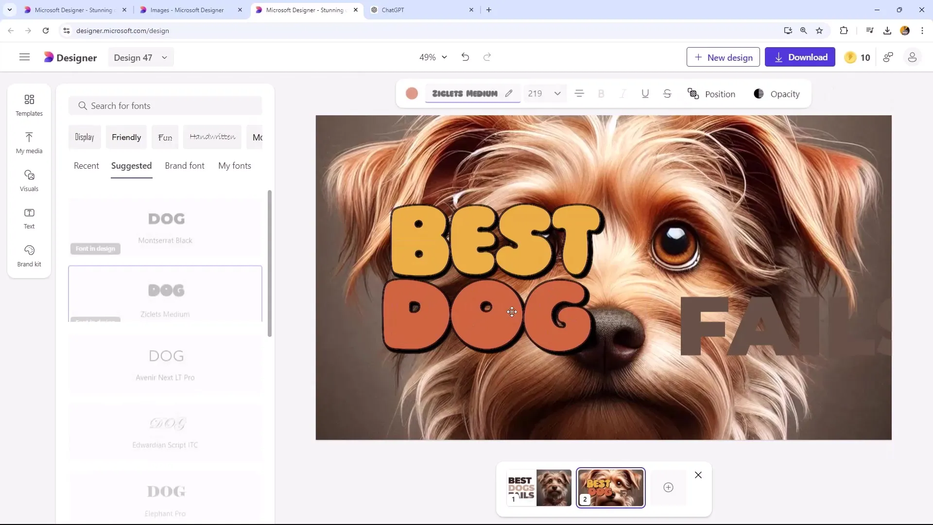Click the Redo icon in toolbar
The width and height of the screenshot is (933, 525).
[486, 57]
